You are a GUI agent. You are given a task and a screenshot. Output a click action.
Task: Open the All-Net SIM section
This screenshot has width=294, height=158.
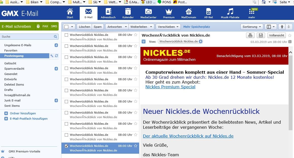208,13
